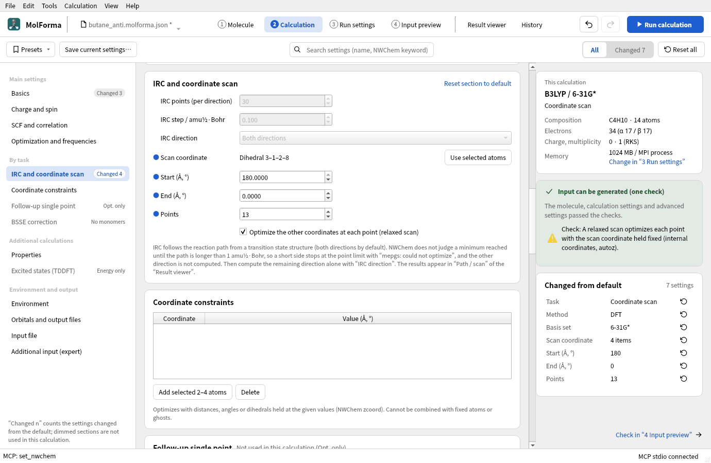This screenshot has height=463, width=711.
Task: Reset the End (Å, °) row icon
Action: [684, 366]
